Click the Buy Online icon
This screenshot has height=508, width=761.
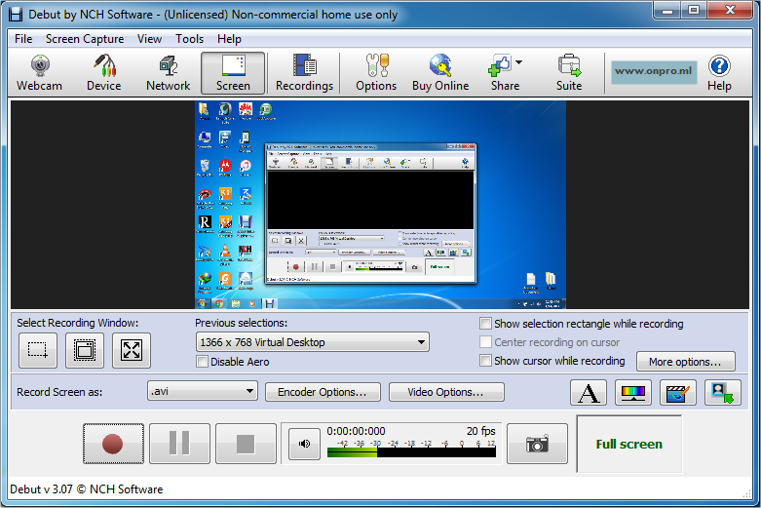coord(440,73)
